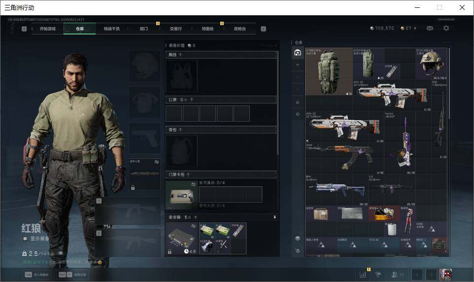Select first green ammo box in safe box
Viewport: 474px width, 282px height.
(x=207, y=231)
